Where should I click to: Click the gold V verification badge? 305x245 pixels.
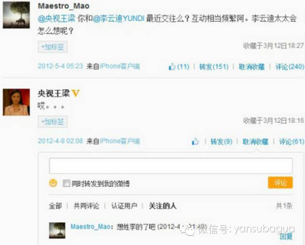tap(76, 93)
